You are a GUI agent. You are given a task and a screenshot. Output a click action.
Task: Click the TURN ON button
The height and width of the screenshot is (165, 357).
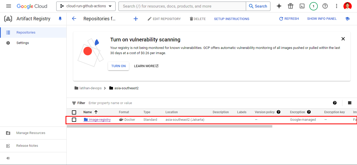tap(118, 66)
